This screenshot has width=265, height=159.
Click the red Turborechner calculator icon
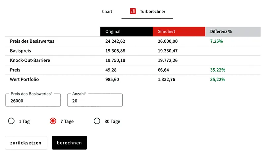(x=133, y=11)
